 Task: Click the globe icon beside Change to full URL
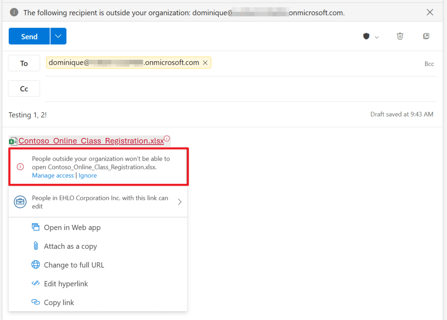(35, 265)
